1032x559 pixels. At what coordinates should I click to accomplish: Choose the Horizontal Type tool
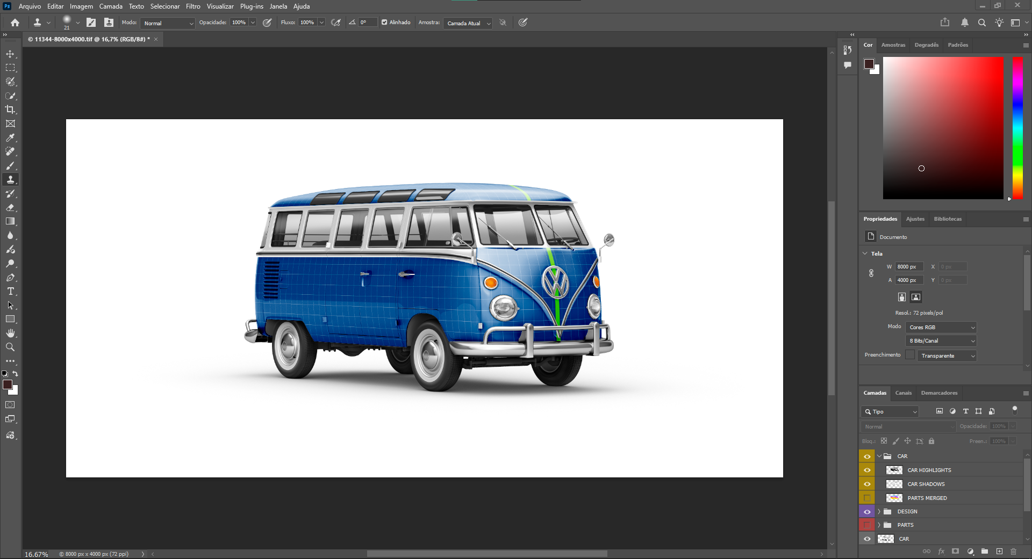pyautogui.click(x=10, y=292)
